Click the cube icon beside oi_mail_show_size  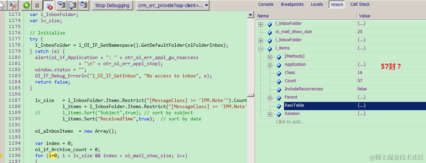click(270, 32)
